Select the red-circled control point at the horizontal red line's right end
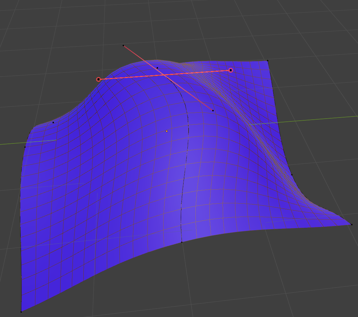 point(230,70)
